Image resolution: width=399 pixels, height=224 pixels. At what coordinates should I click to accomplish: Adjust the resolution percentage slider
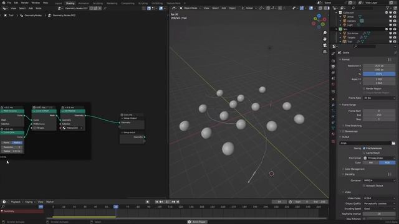(x=379, y=74)
